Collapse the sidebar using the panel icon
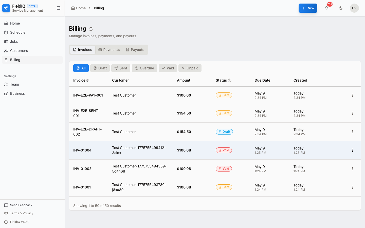The width and height of the screenshot is (365, 228). click(x=59, y=8)
